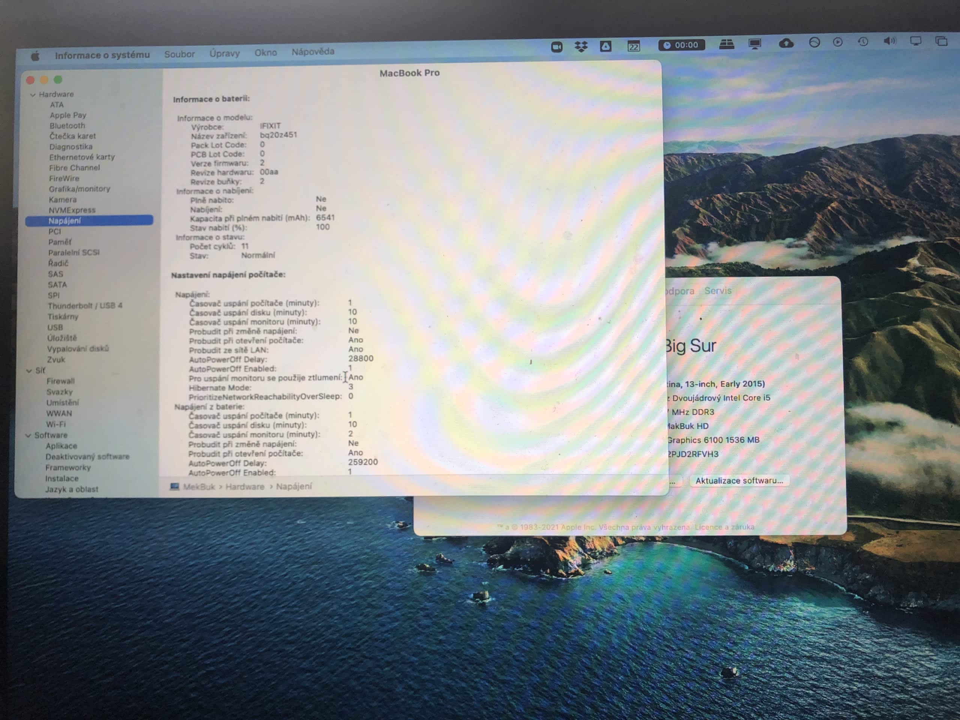Click the 00:00 timer in menu bar
Image resolution: width=960 pixels, height=720 pixels.
[681, 45]
